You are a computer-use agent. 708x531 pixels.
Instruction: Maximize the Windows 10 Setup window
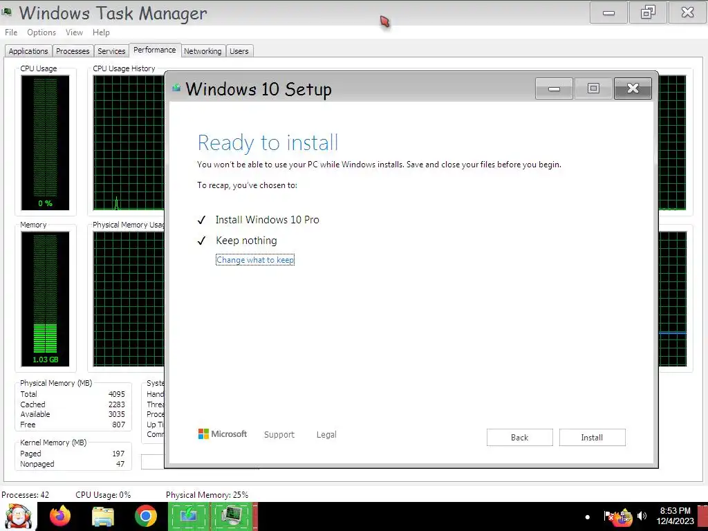tap(593, 88)
